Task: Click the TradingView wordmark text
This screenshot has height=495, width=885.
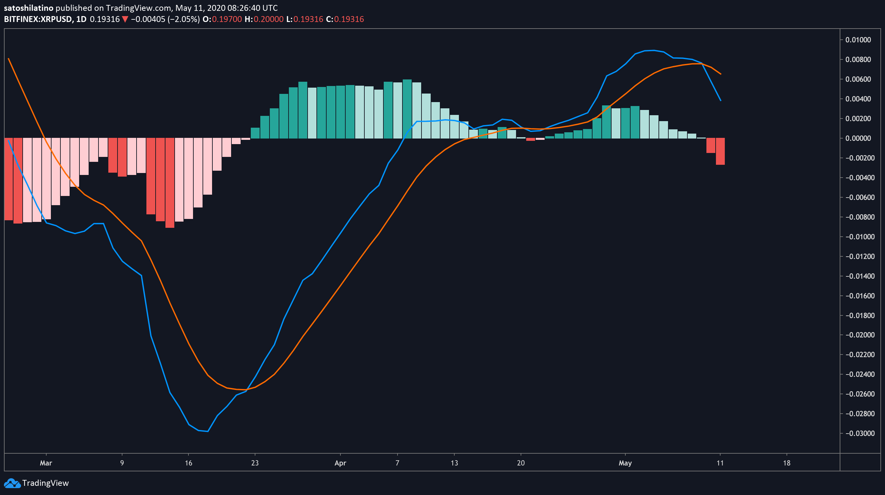Action: click(45, 483)
